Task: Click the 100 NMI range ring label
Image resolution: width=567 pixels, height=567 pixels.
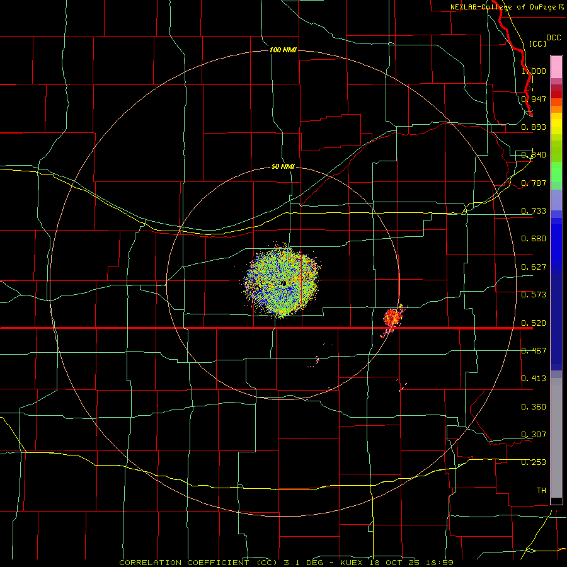Action: [x=283, y=50]
